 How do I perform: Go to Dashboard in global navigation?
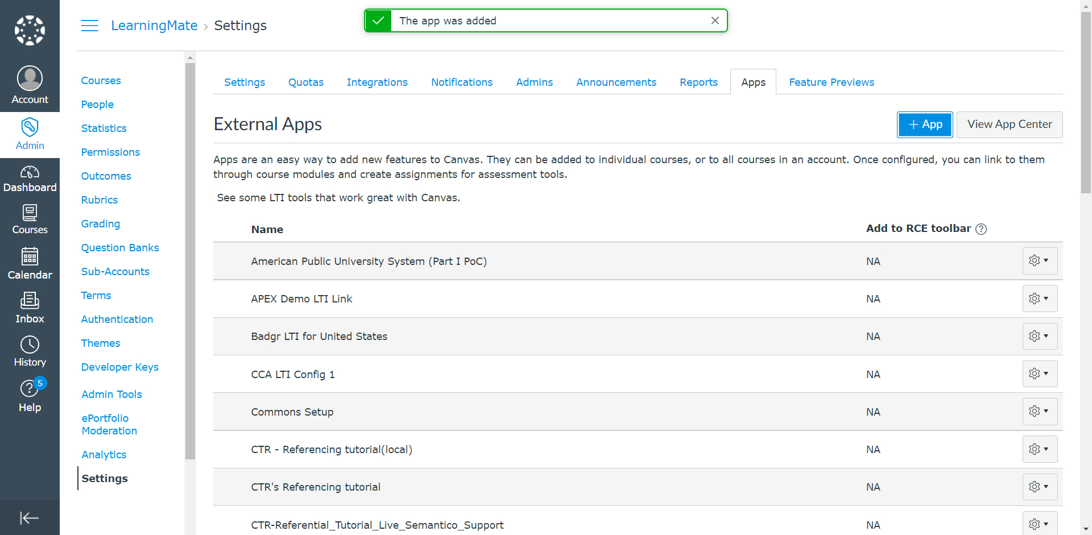pos(30,179)
